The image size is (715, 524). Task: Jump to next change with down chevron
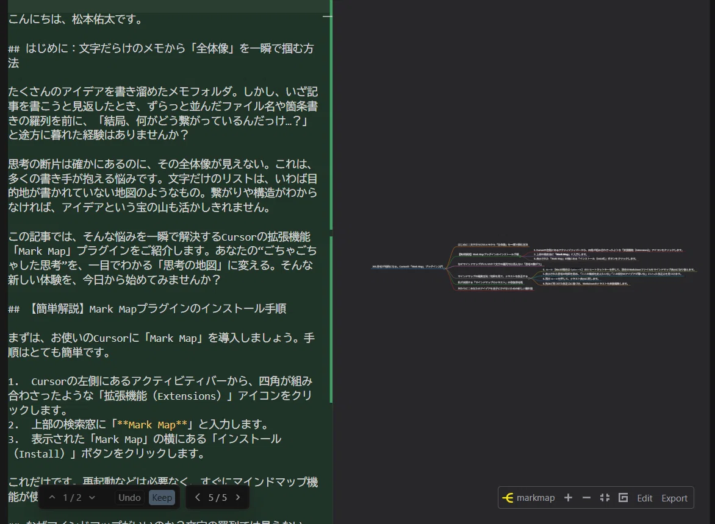(x=92, y=498)
